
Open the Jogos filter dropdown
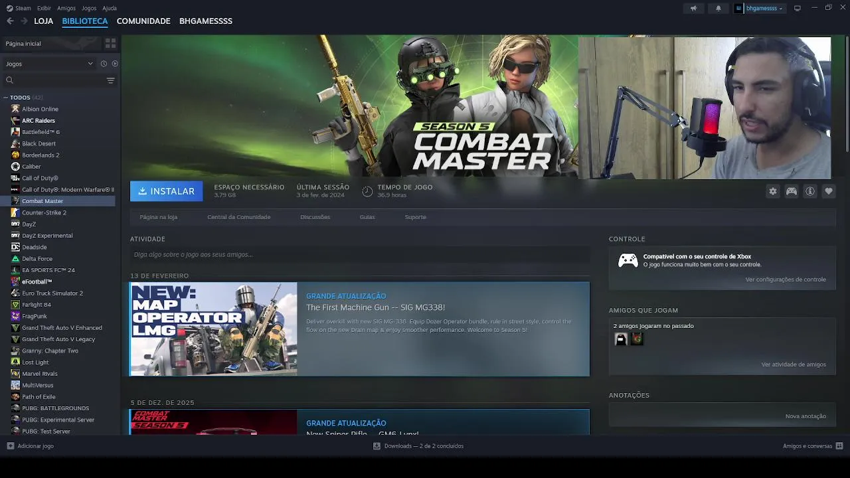[x=48, y=64]
